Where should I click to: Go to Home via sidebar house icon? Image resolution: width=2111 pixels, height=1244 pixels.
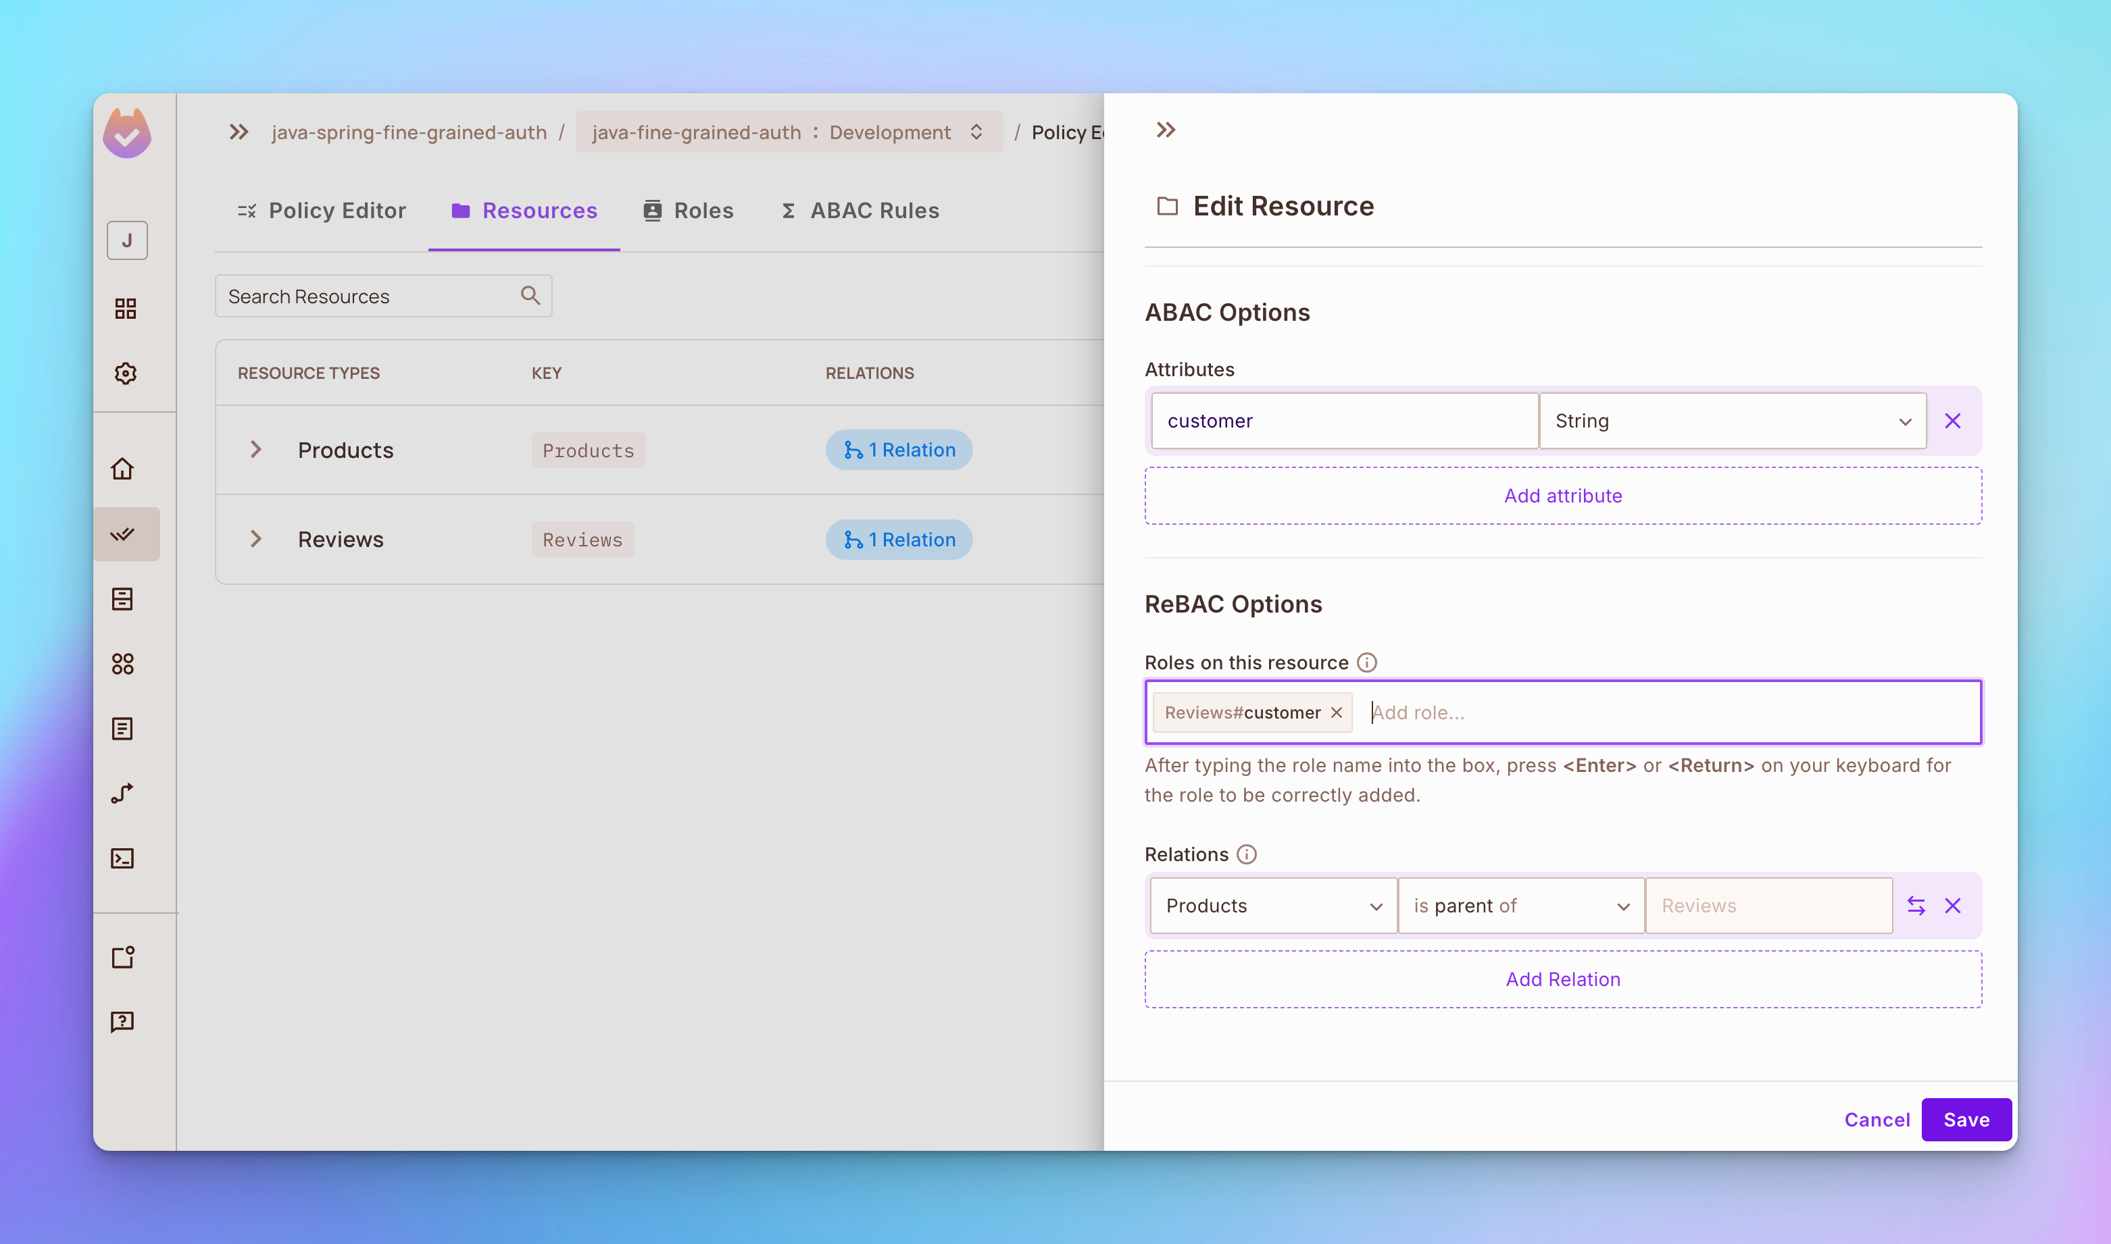(x=123, y=469)
